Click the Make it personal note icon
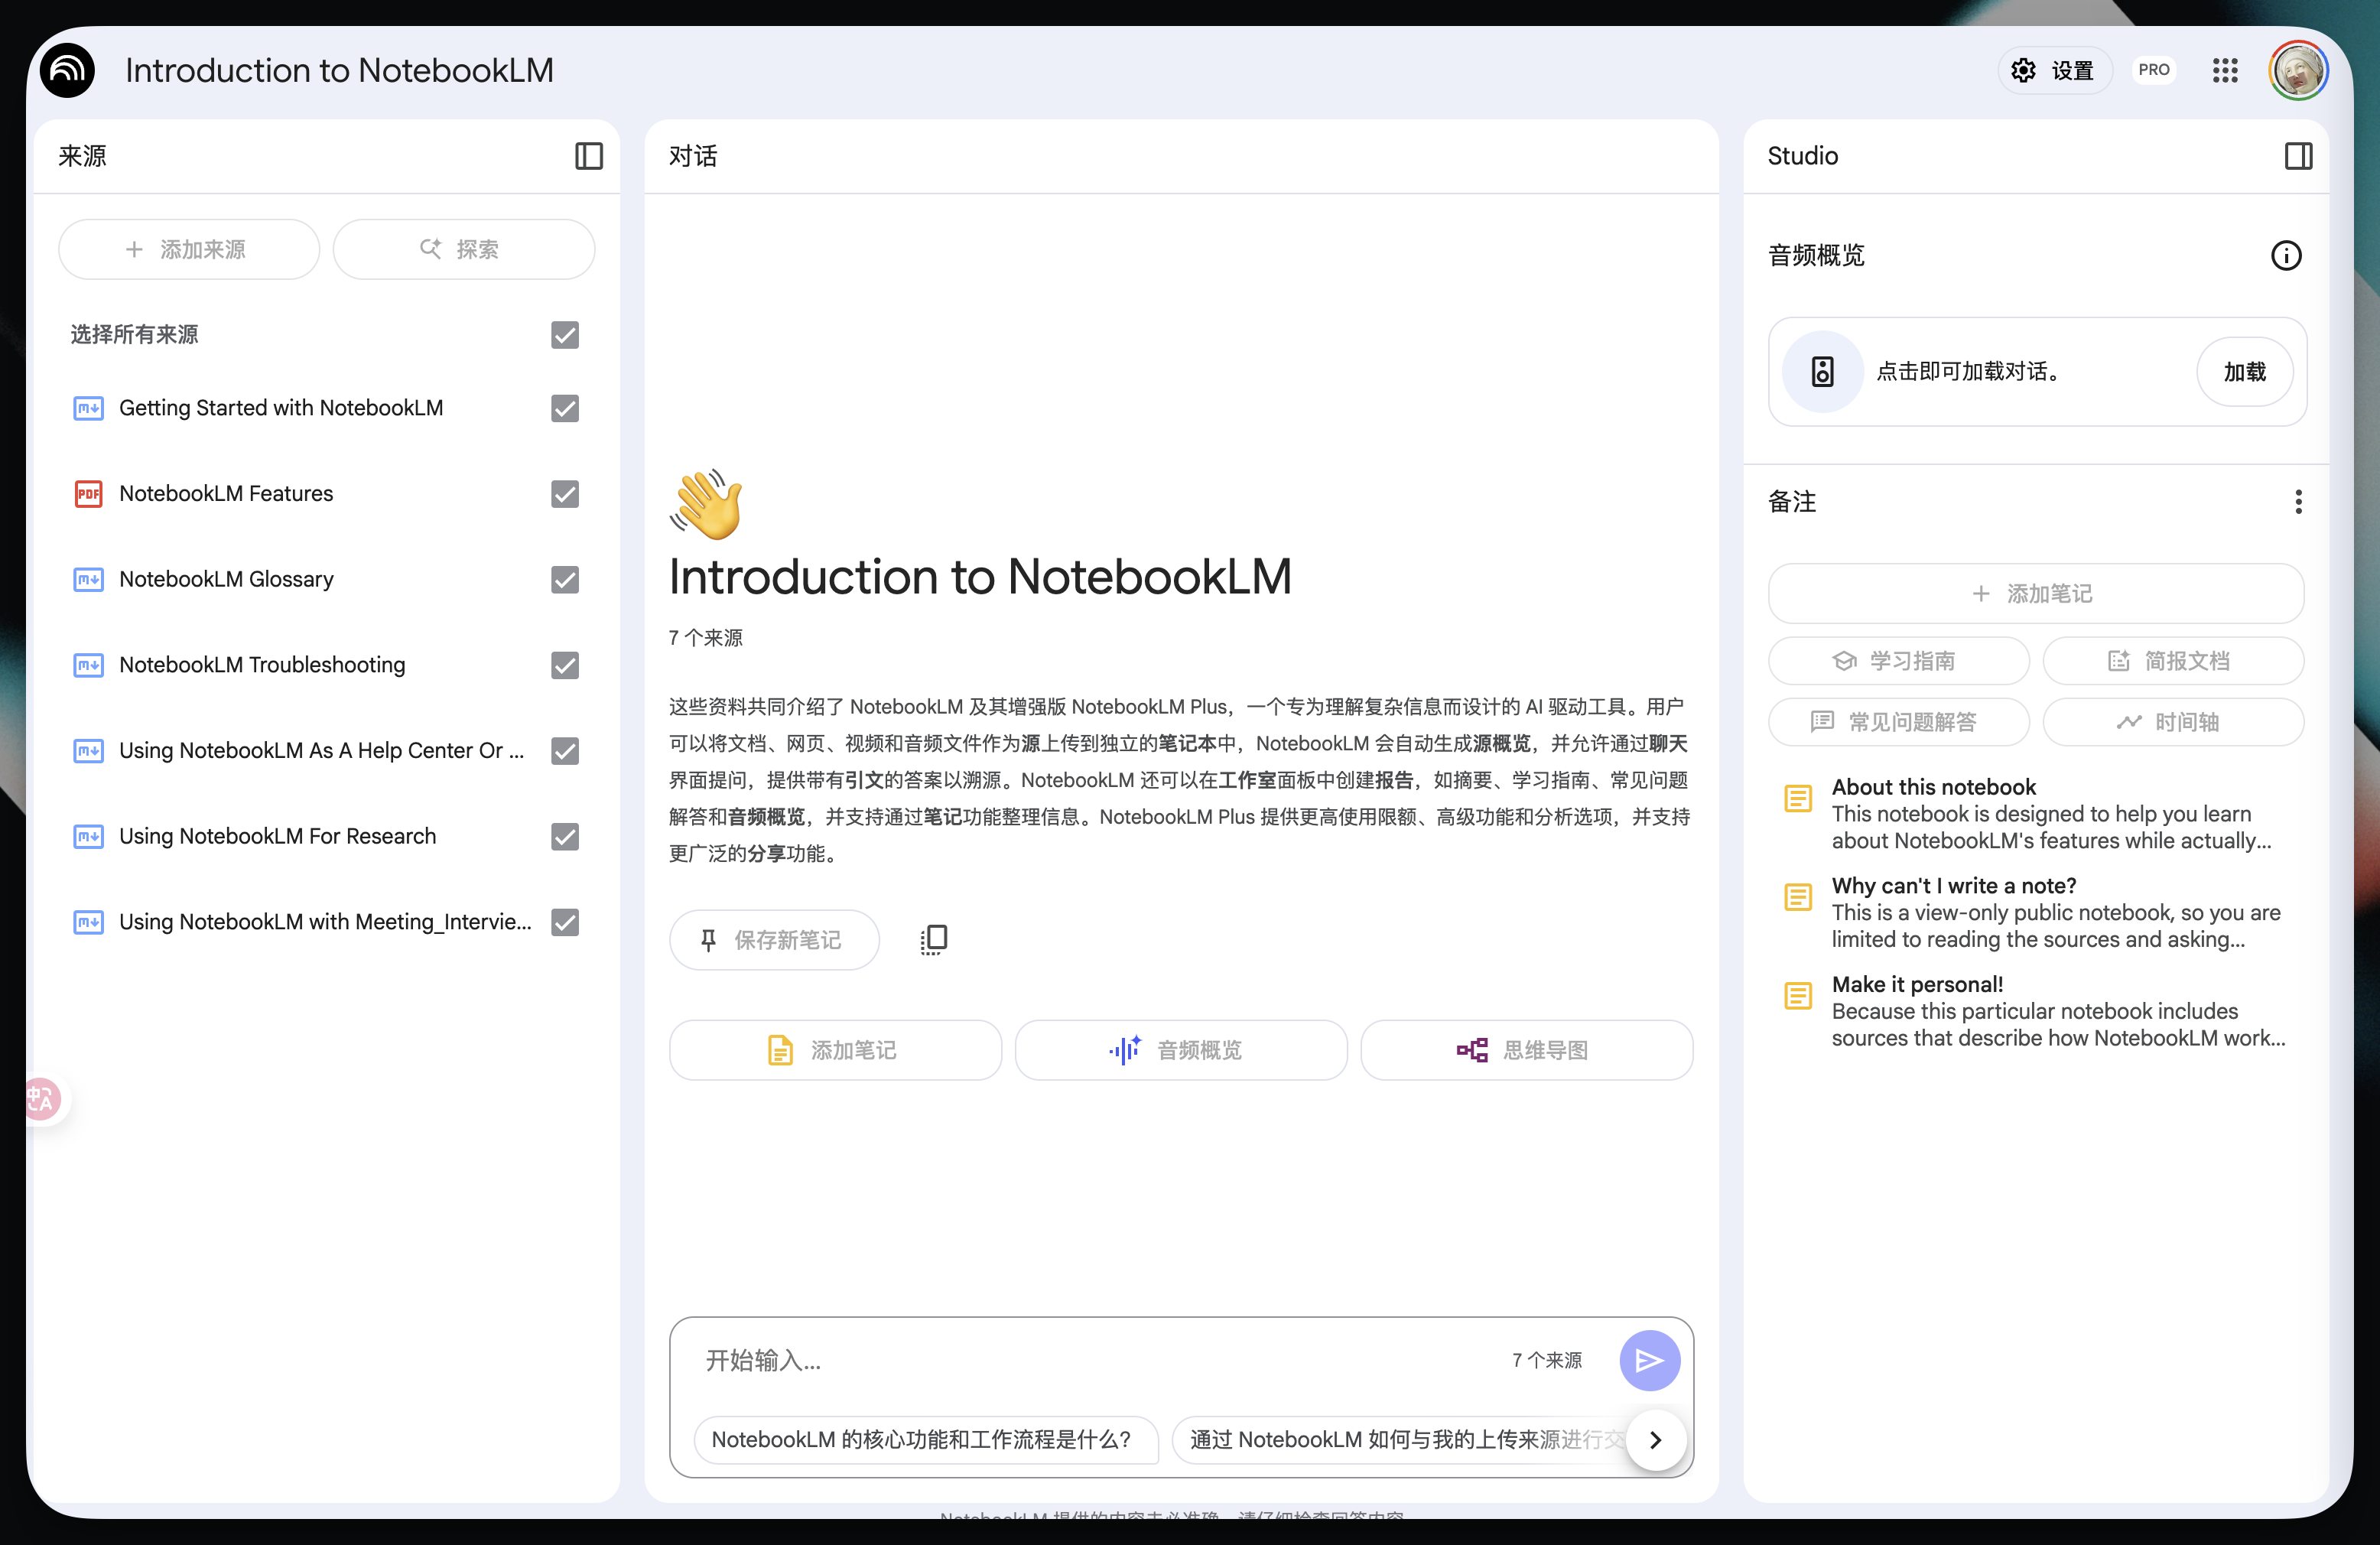The image size is (2380, 1545). pos(1797,995)
